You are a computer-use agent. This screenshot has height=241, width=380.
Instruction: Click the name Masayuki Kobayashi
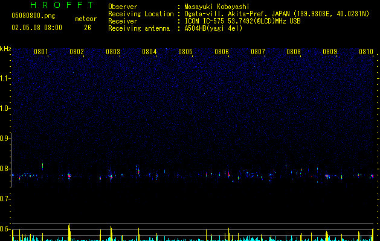[217, 7]
